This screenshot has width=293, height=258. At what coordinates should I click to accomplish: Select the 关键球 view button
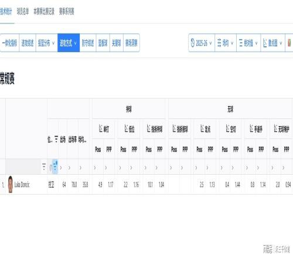117,43
